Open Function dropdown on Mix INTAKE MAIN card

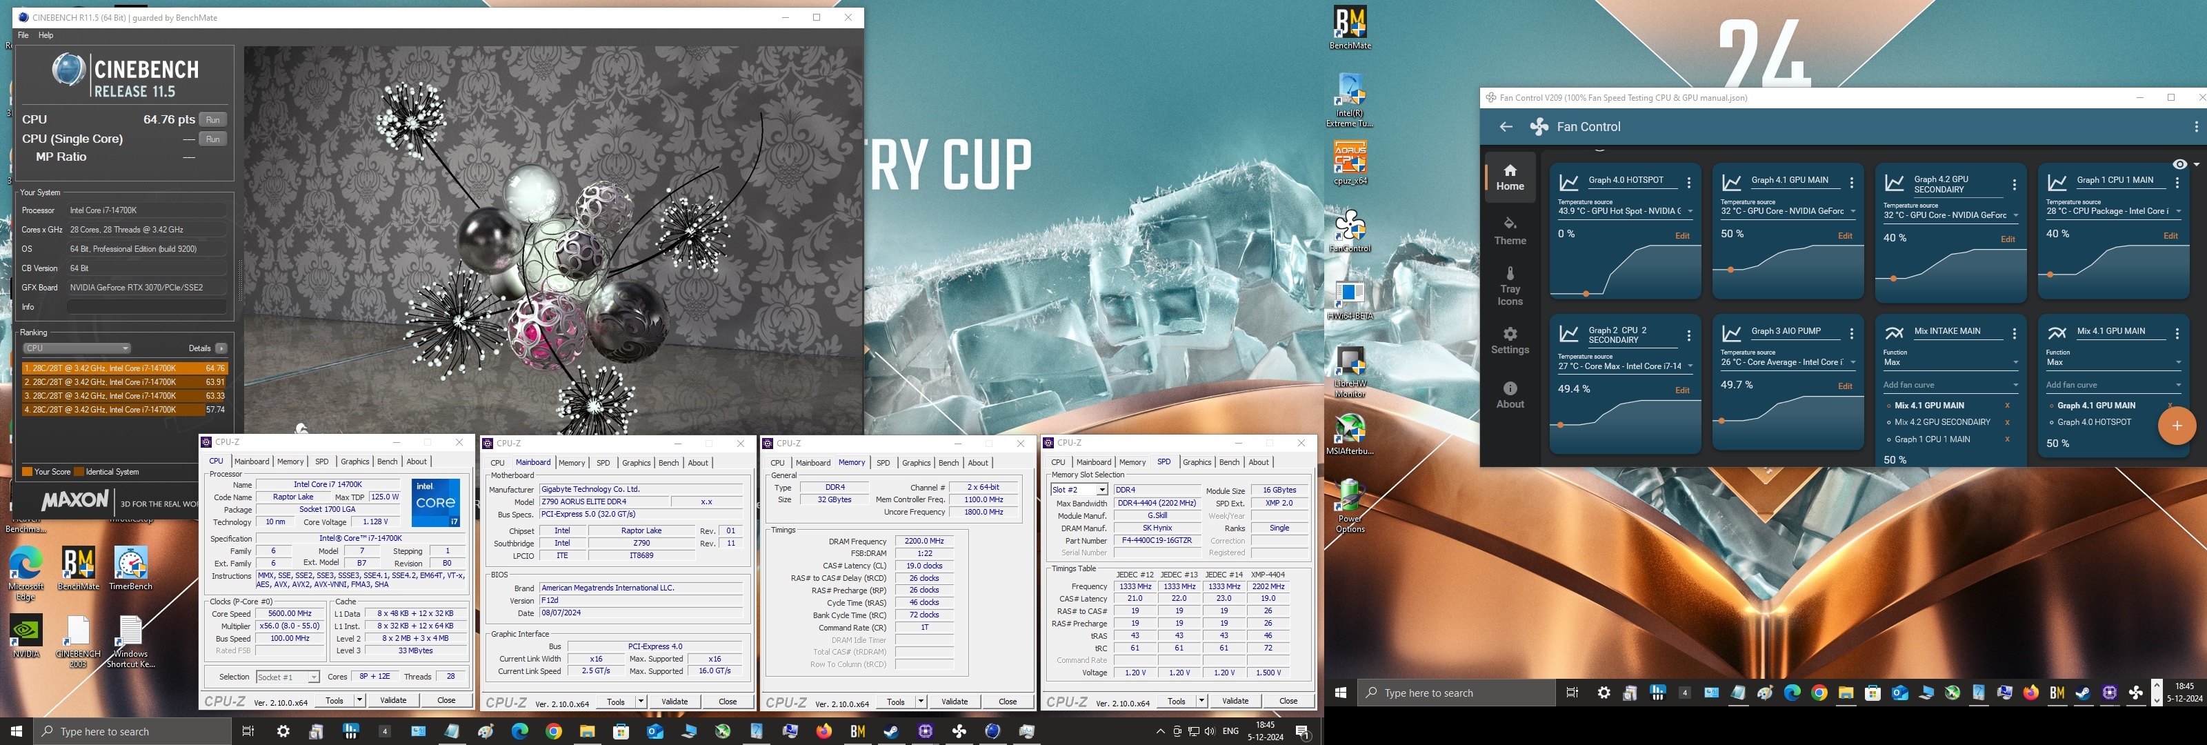point(1951,361)
